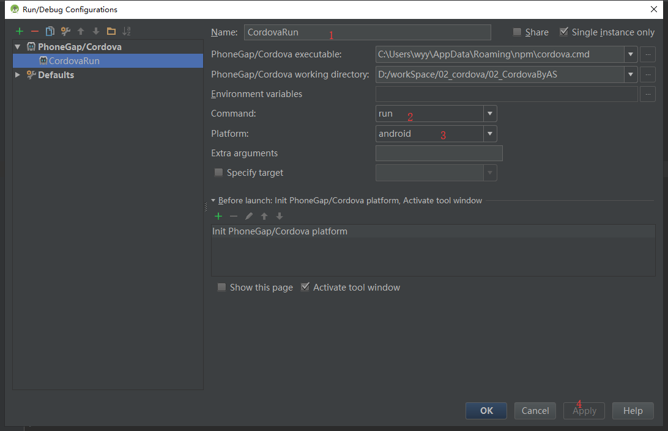Open edit defaults wrench icon
Screen dimensions: 668x431
pyautogui.click(x=65, y=32)
